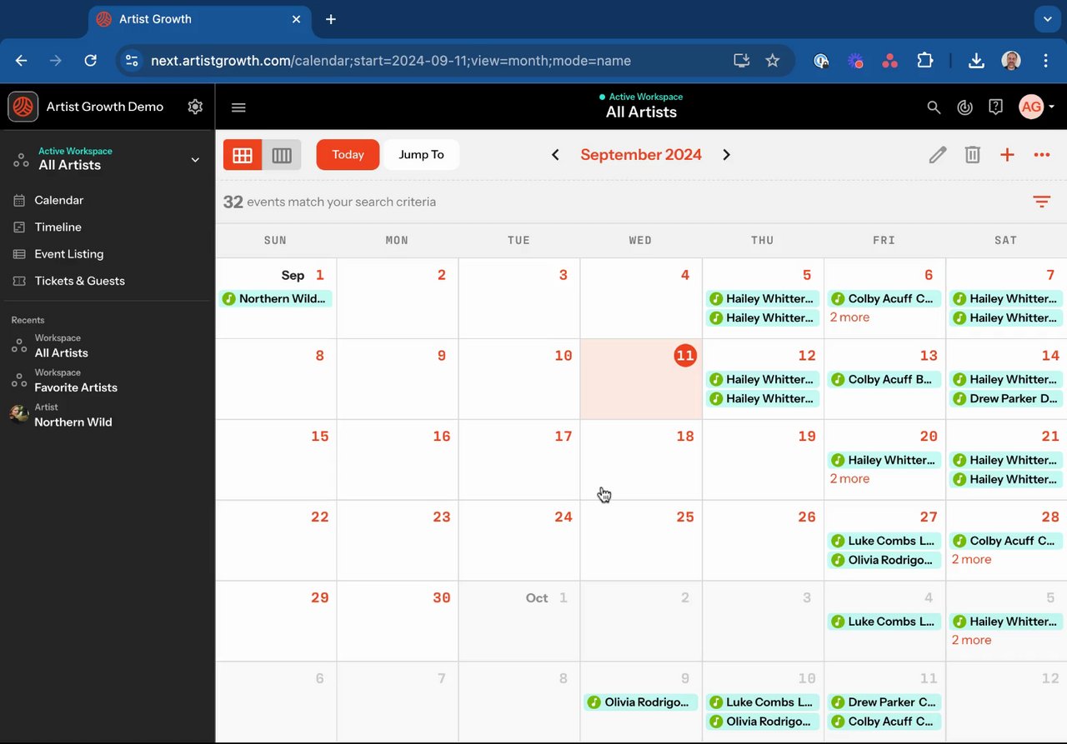Click the browser back arrow
Viewport: 1067px width, 744px height.
click(22, 61)
